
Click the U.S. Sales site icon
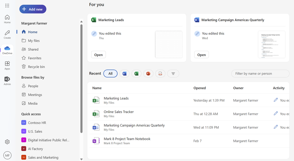click(x=24, y=131)
